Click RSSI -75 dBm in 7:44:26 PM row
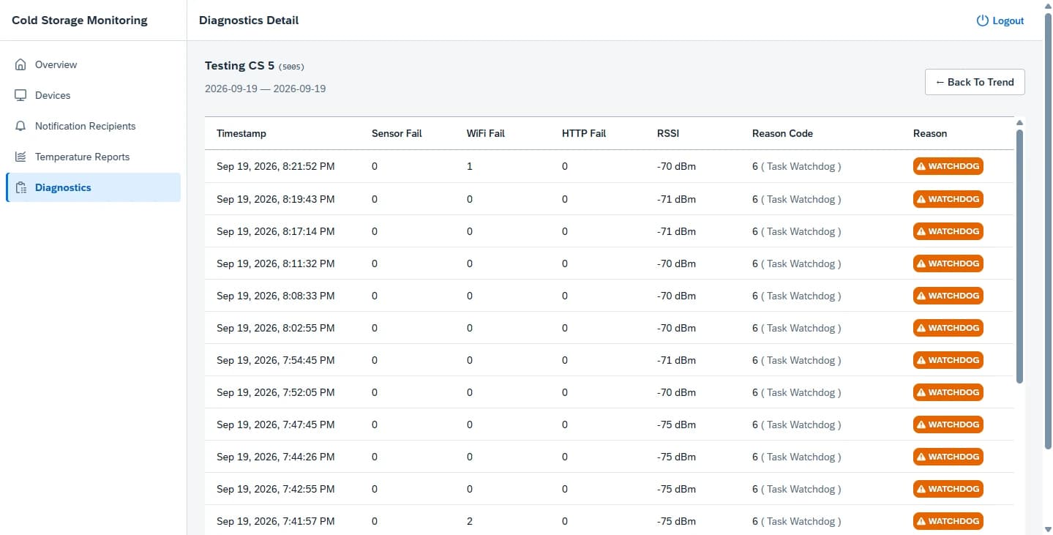Screen dimensions: 1053x535 [676, 457]
